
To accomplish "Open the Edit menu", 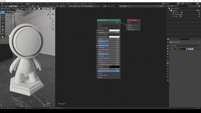I will [x=8, y=3].
